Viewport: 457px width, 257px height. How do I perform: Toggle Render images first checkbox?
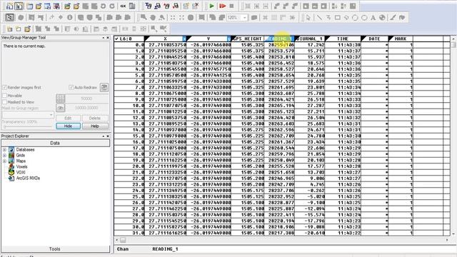pyautogui.click(x=4, y=87)
